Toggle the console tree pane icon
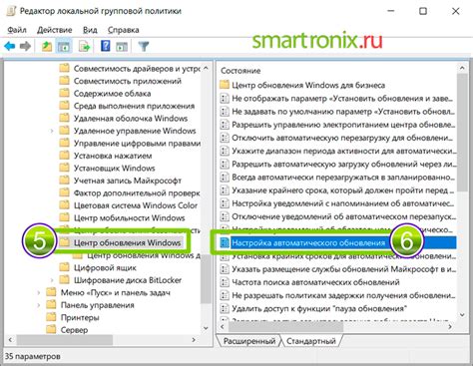This screenshot has height=366, width=473. pyautogui.click(x=63, y=46)
